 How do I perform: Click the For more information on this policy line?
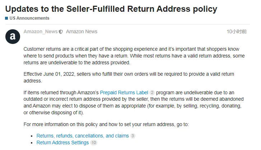click(106, 124)
